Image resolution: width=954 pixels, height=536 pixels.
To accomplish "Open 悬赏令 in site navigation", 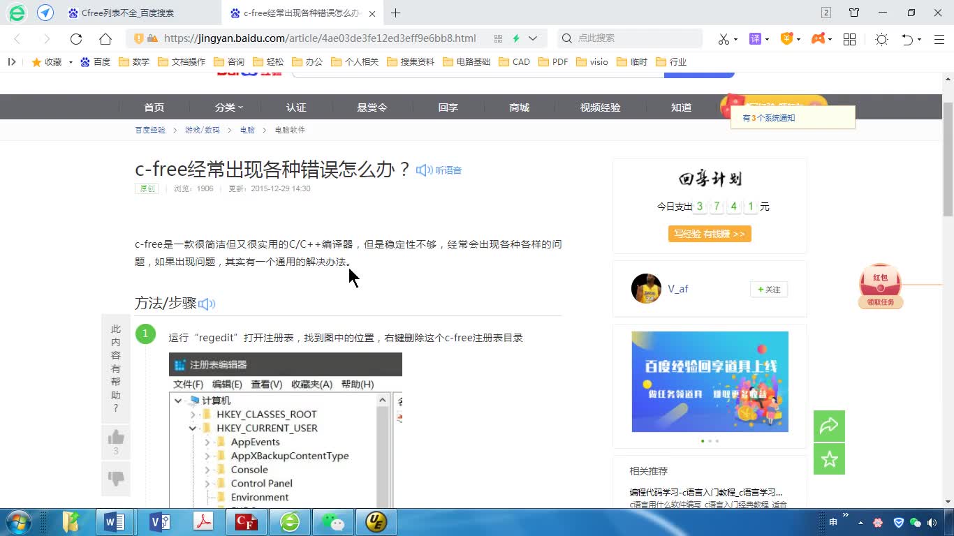I will pyautogui.click(x=372, y=107).
